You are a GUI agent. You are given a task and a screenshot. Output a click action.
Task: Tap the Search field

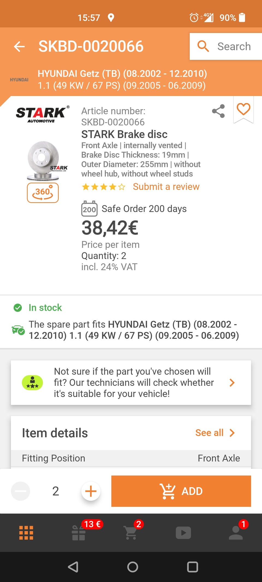point(226,46)
